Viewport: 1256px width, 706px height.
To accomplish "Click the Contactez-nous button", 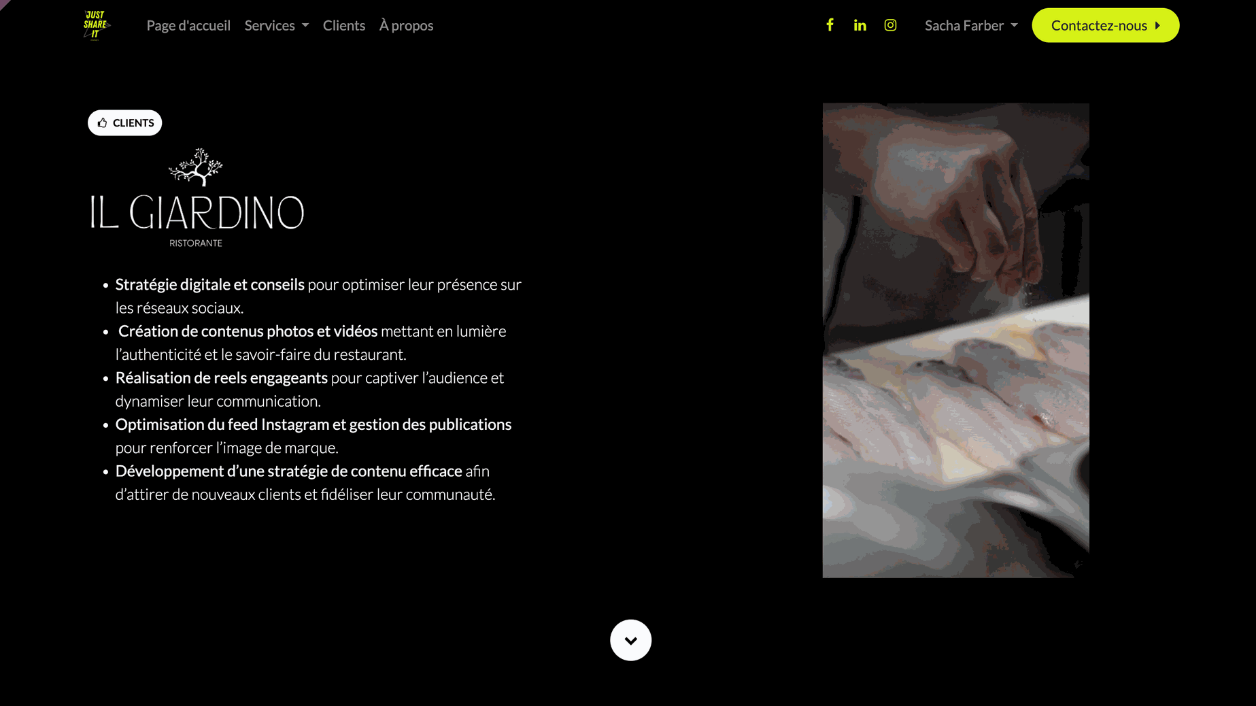I will [x=1105, y=25].
